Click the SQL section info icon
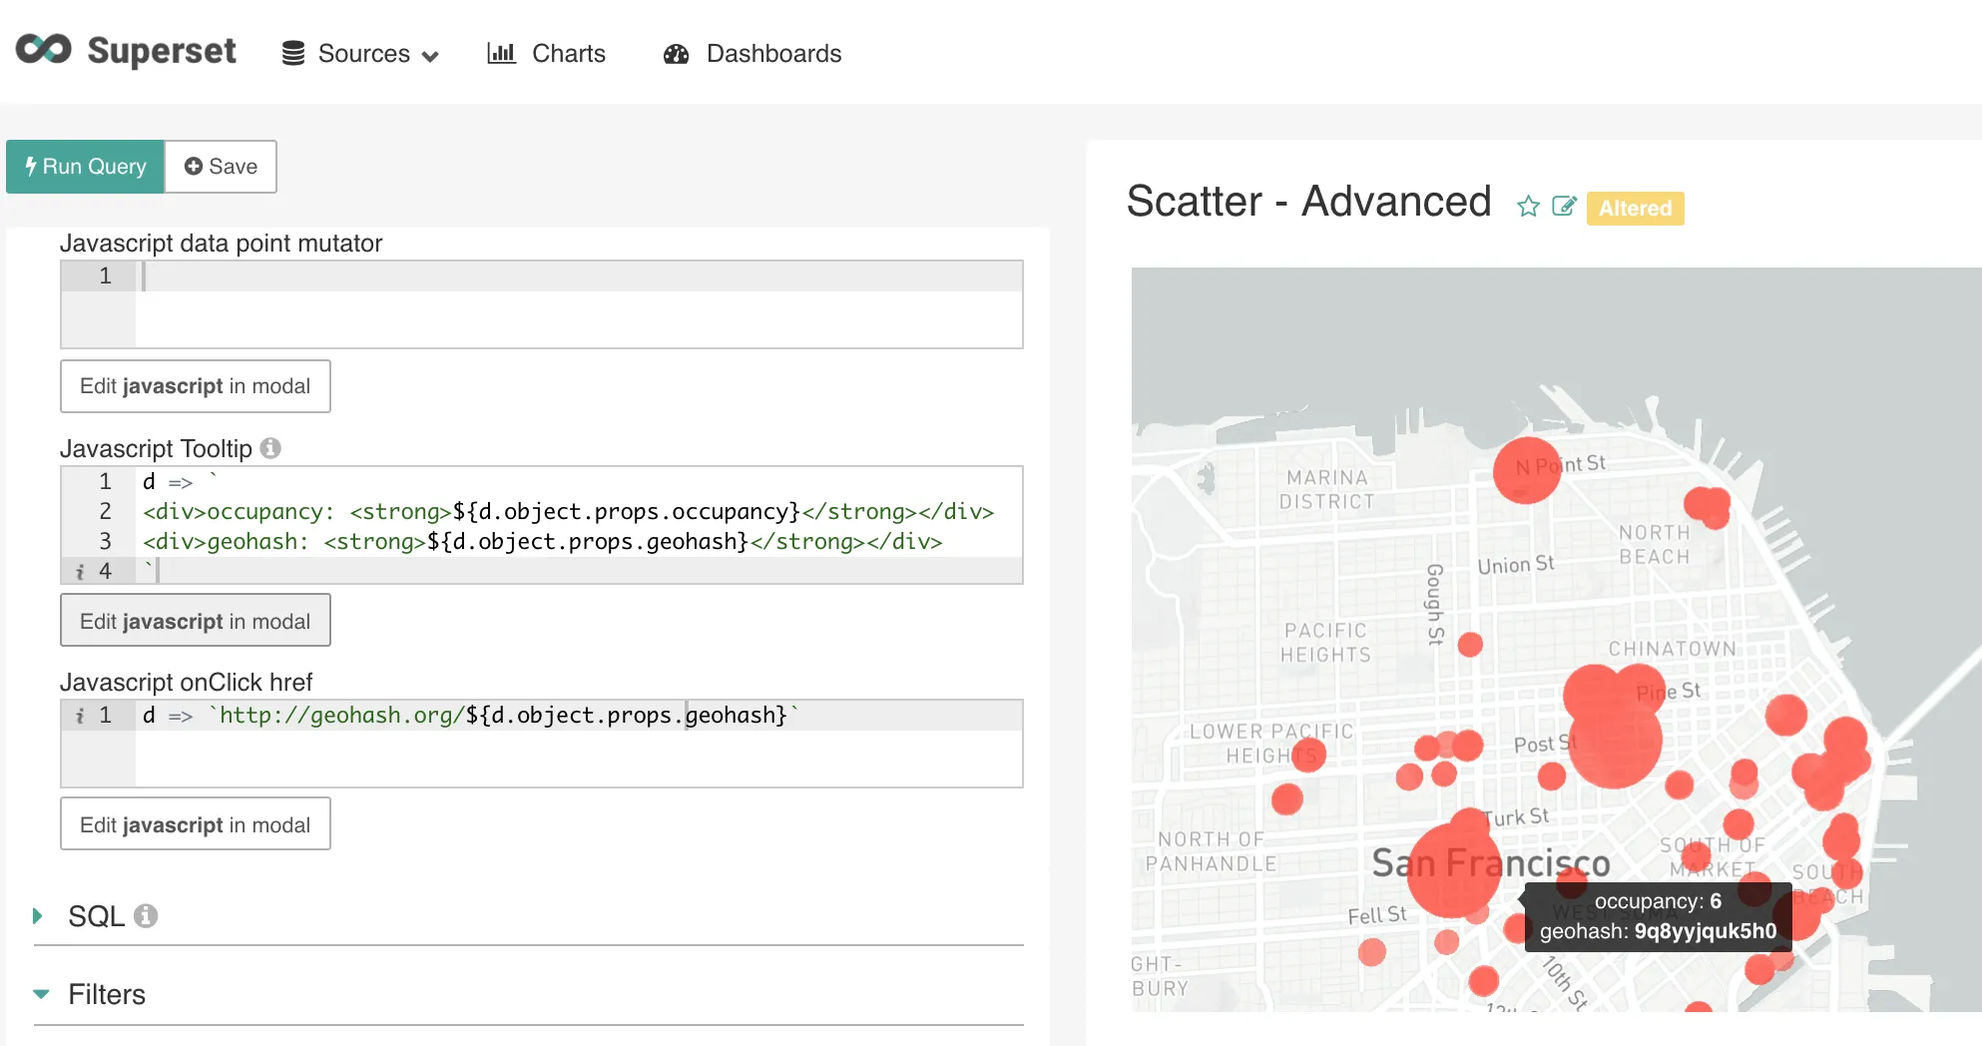 146,915
